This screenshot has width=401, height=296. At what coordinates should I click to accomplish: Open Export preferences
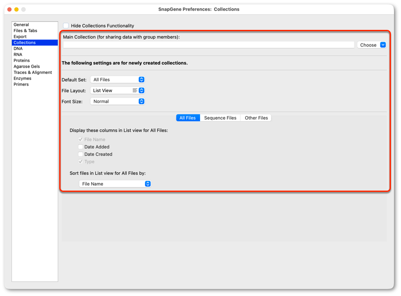[35, 36]
